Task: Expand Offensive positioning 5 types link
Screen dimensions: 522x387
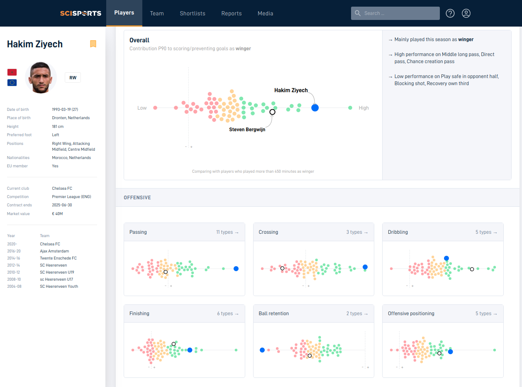Action: pyautogui.click(x=486, y=314)
